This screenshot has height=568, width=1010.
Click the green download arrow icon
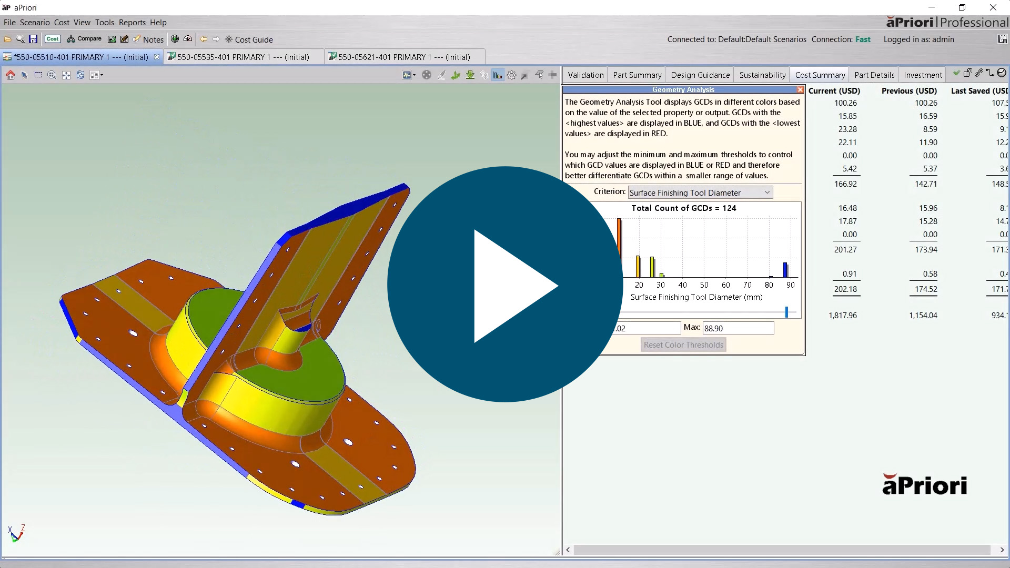pyautogui.click(x=470, y=75)
